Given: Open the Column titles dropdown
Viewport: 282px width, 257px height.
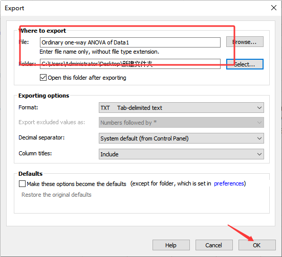Looking at the screenshot, I should click(x=181, y=154).
